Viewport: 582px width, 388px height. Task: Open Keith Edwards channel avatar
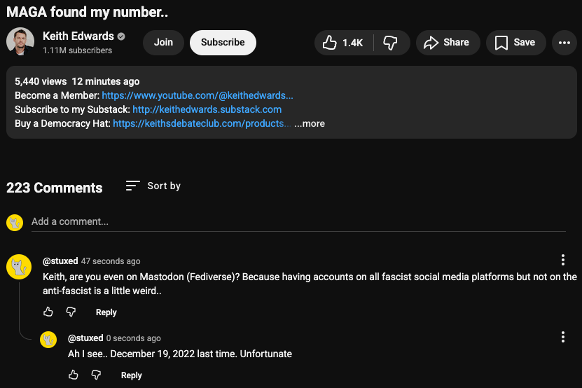point(20,42)
